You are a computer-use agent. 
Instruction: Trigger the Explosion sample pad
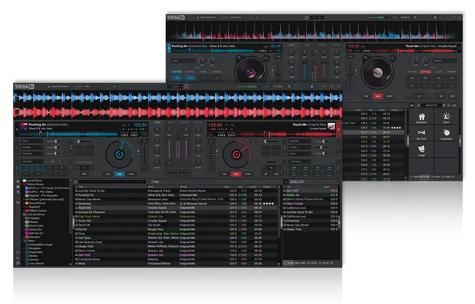point(446,134)
